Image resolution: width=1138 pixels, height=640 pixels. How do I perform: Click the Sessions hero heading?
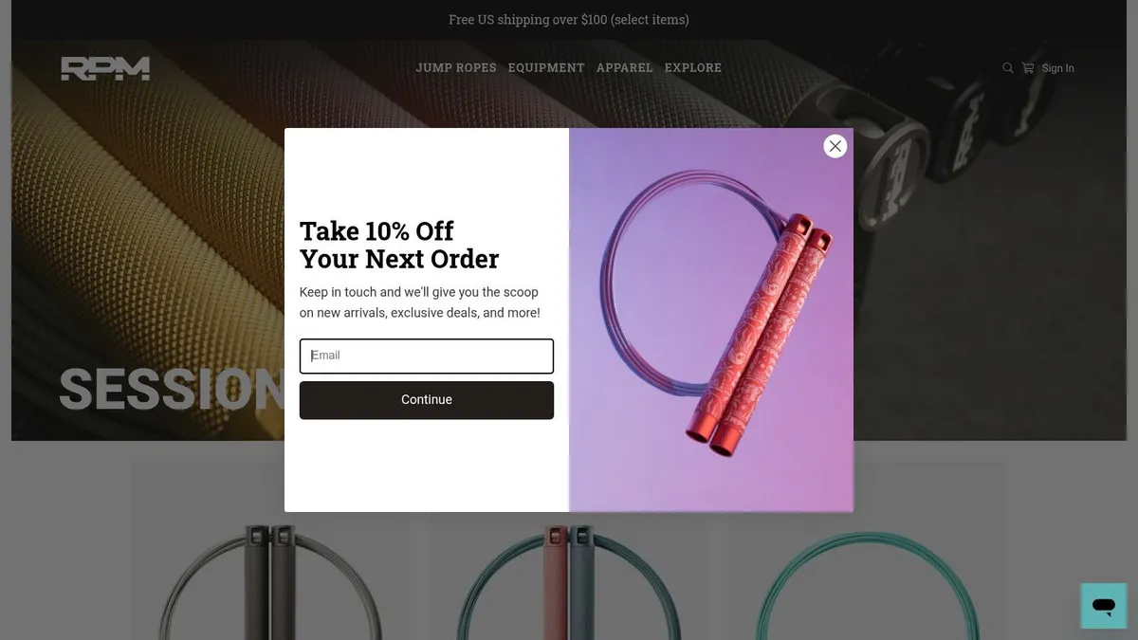(172, 389)
